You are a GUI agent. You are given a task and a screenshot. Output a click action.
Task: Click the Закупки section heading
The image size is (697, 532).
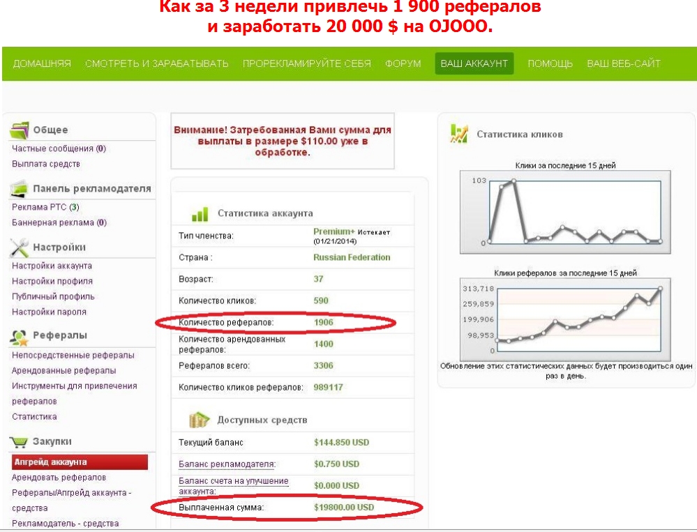[52, 441]
